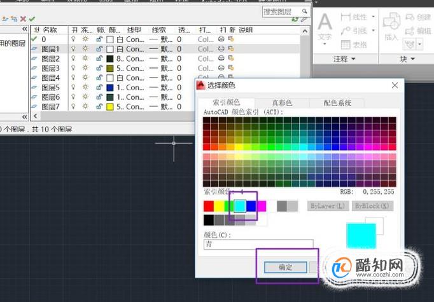Open the yellow color swatch of 图层7
Viewport: 434px width, 302px height.
tap(110, 107)
